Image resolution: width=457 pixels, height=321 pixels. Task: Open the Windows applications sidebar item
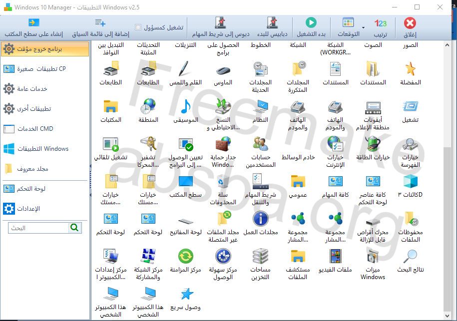coord(45,149)
